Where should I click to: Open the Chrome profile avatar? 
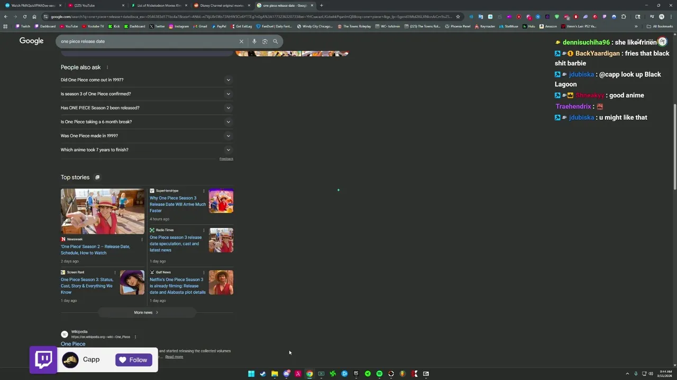coord(662,16)
